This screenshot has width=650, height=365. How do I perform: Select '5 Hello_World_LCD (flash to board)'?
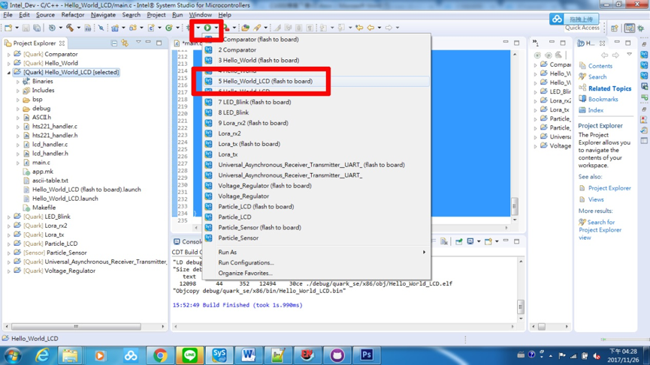(x=316, y=81)
